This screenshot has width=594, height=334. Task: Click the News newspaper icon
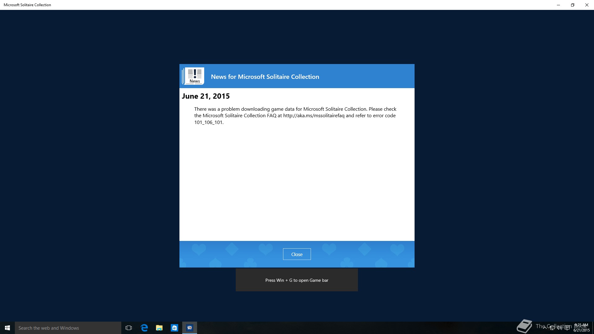(193, 76)
